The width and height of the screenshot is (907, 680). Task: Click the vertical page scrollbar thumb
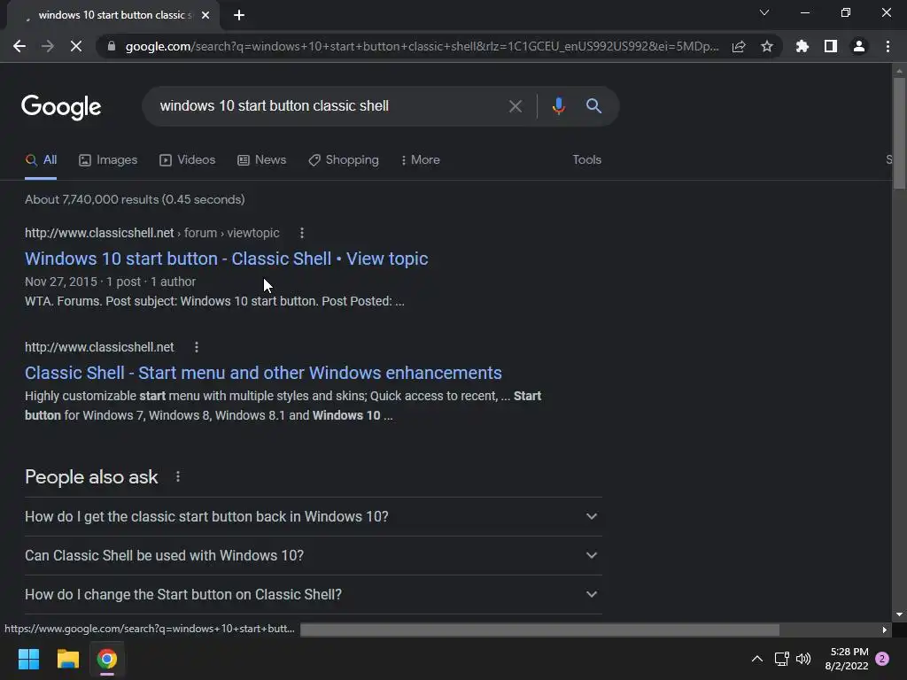click(899, 133)
